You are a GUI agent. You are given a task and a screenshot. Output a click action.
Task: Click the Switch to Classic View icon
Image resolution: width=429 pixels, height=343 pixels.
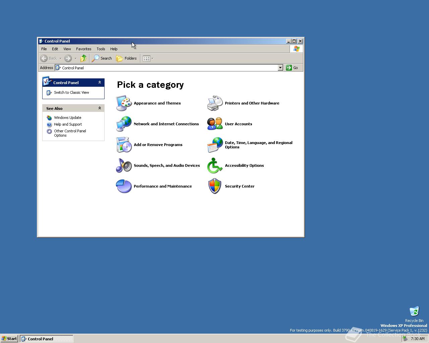point(49,92)
